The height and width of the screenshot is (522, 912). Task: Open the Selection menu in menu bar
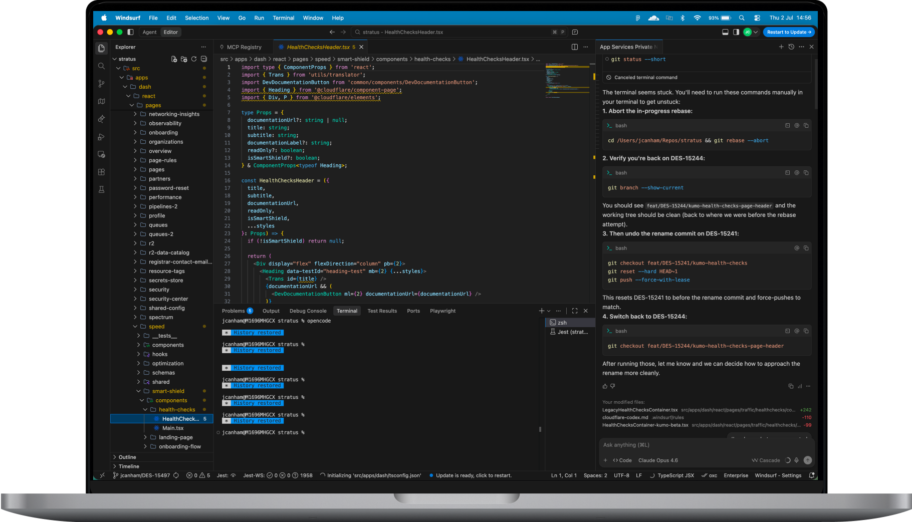tap(196, 18)
